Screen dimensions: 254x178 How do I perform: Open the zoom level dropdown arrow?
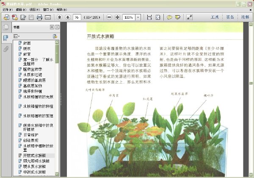click(138, 17)
